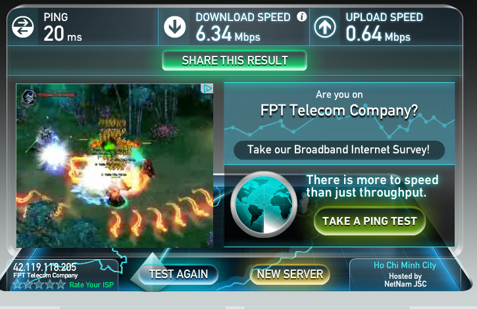The height and width of the screenshot is (309, 477).
Task: Click the FPT Telecom Company survey heading
Action: coord(339,110)
